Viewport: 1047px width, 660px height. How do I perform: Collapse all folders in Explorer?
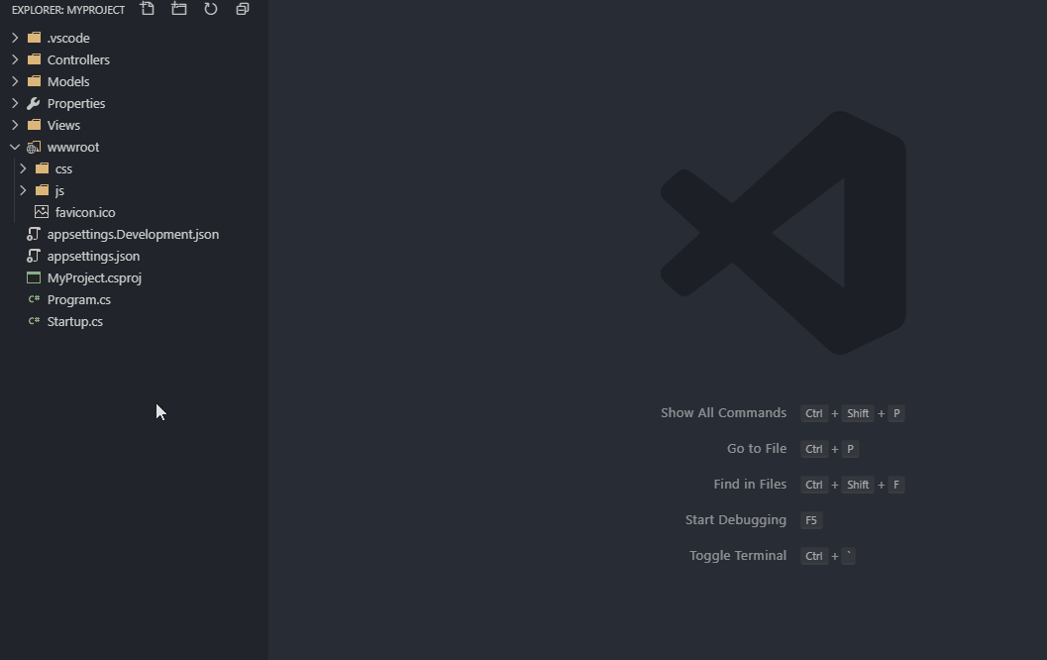243,9
